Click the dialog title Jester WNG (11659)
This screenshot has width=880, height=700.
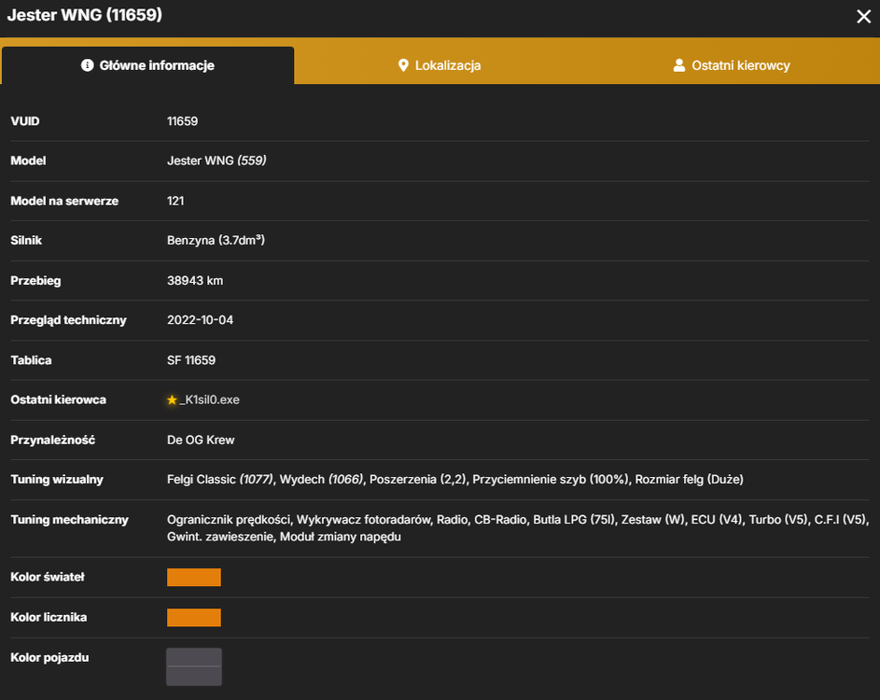coord(85,15)
